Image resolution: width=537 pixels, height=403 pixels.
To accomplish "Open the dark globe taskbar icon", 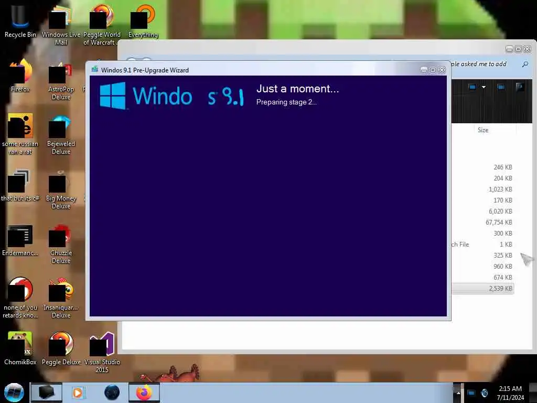I will (x=112, y=393).
